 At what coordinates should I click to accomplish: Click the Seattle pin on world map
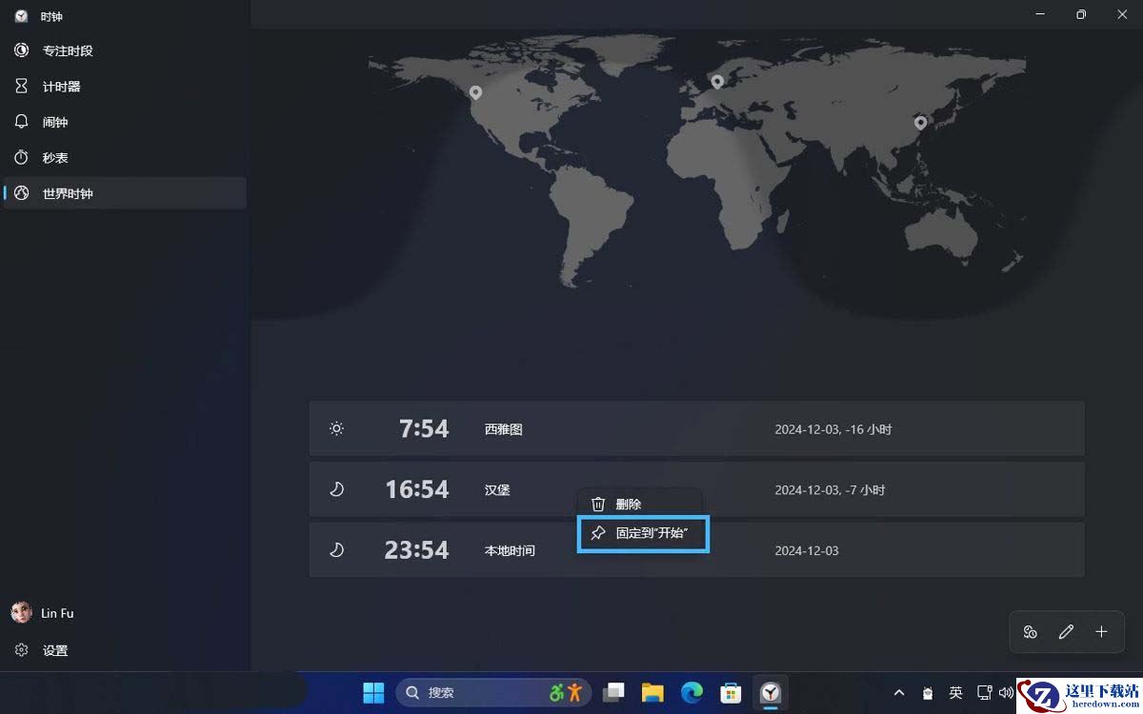475,92
